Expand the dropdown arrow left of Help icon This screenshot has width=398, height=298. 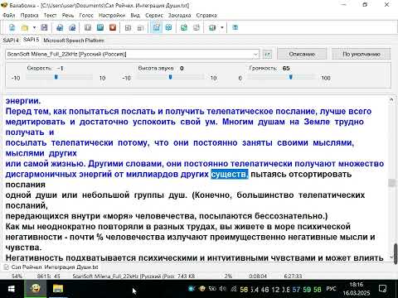221,27
